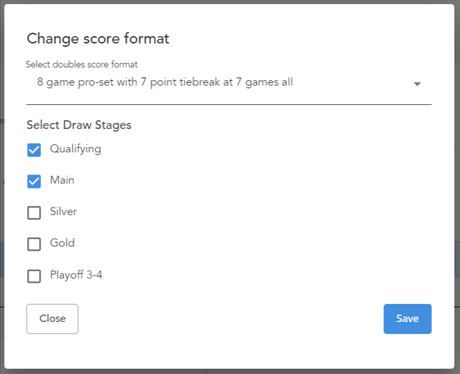Click the 'Change score format' dialog title
460x374 pixels.
(x=98, y=39)
